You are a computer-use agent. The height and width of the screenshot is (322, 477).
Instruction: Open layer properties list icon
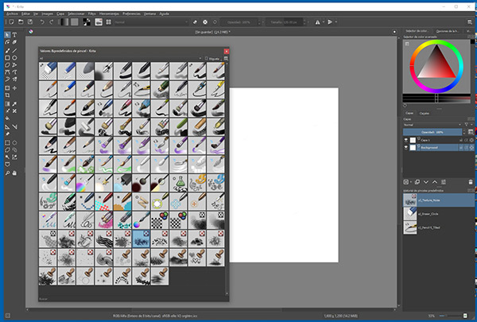pyautogui.click(x=444, y=182)
